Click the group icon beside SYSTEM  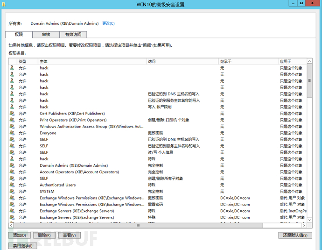[x=12, y=192]
